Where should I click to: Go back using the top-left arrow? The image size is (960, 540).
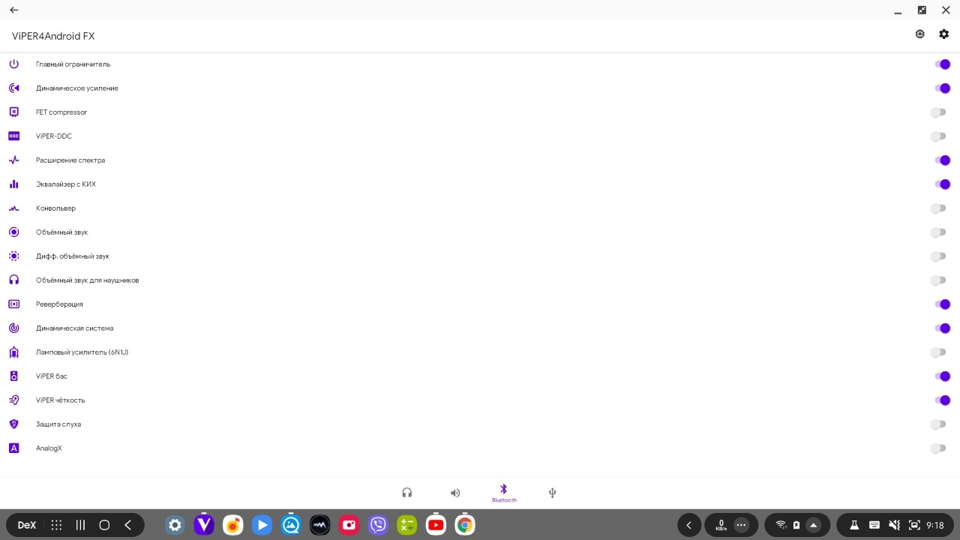coord(13,10)
